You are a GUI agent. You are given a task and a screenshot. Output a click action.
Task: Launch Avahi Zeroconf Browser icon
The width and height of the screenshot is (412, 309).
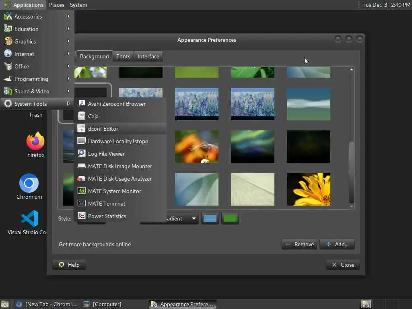coord(81,103)
